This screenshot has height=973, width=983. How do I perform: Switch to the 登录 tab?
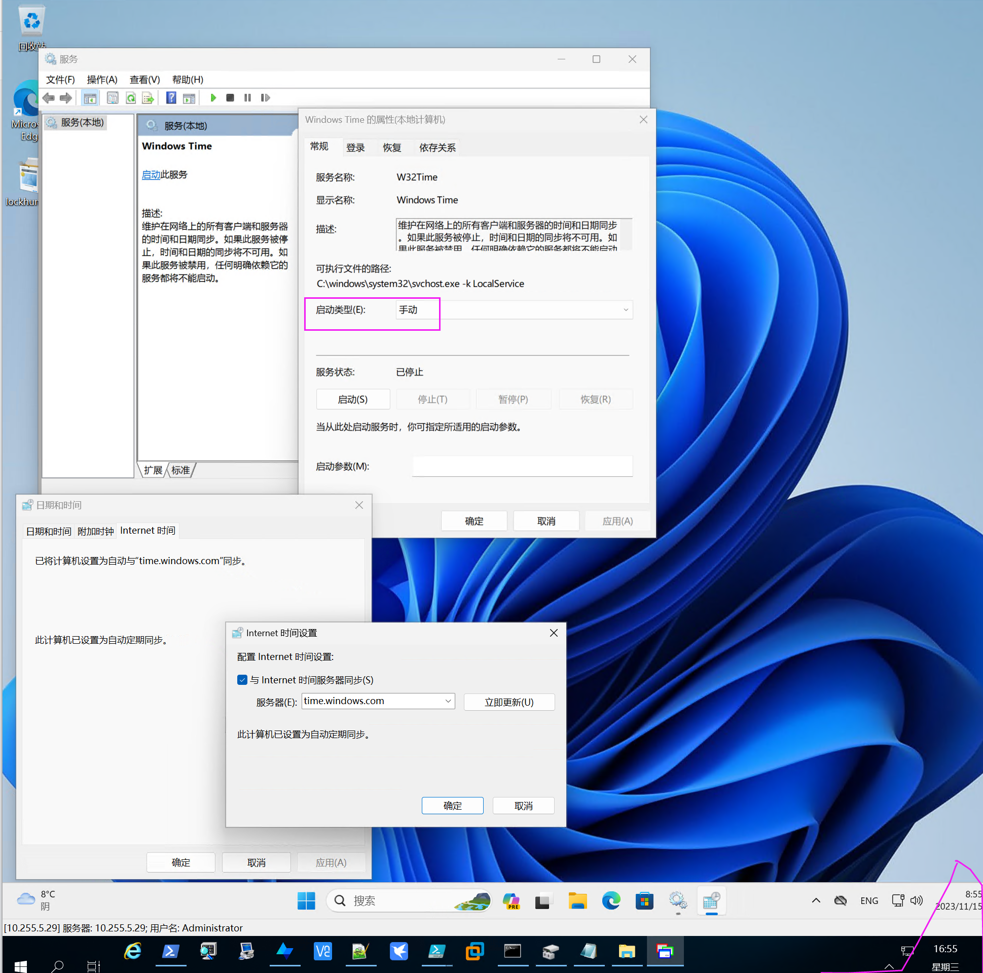coord(355,148)
